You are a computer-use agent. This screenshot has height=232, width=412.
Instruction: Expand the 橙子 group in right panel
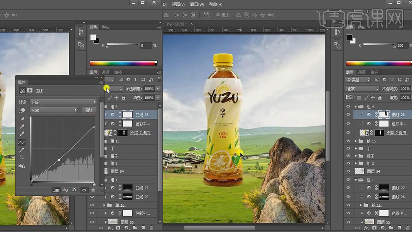point(355,156)
